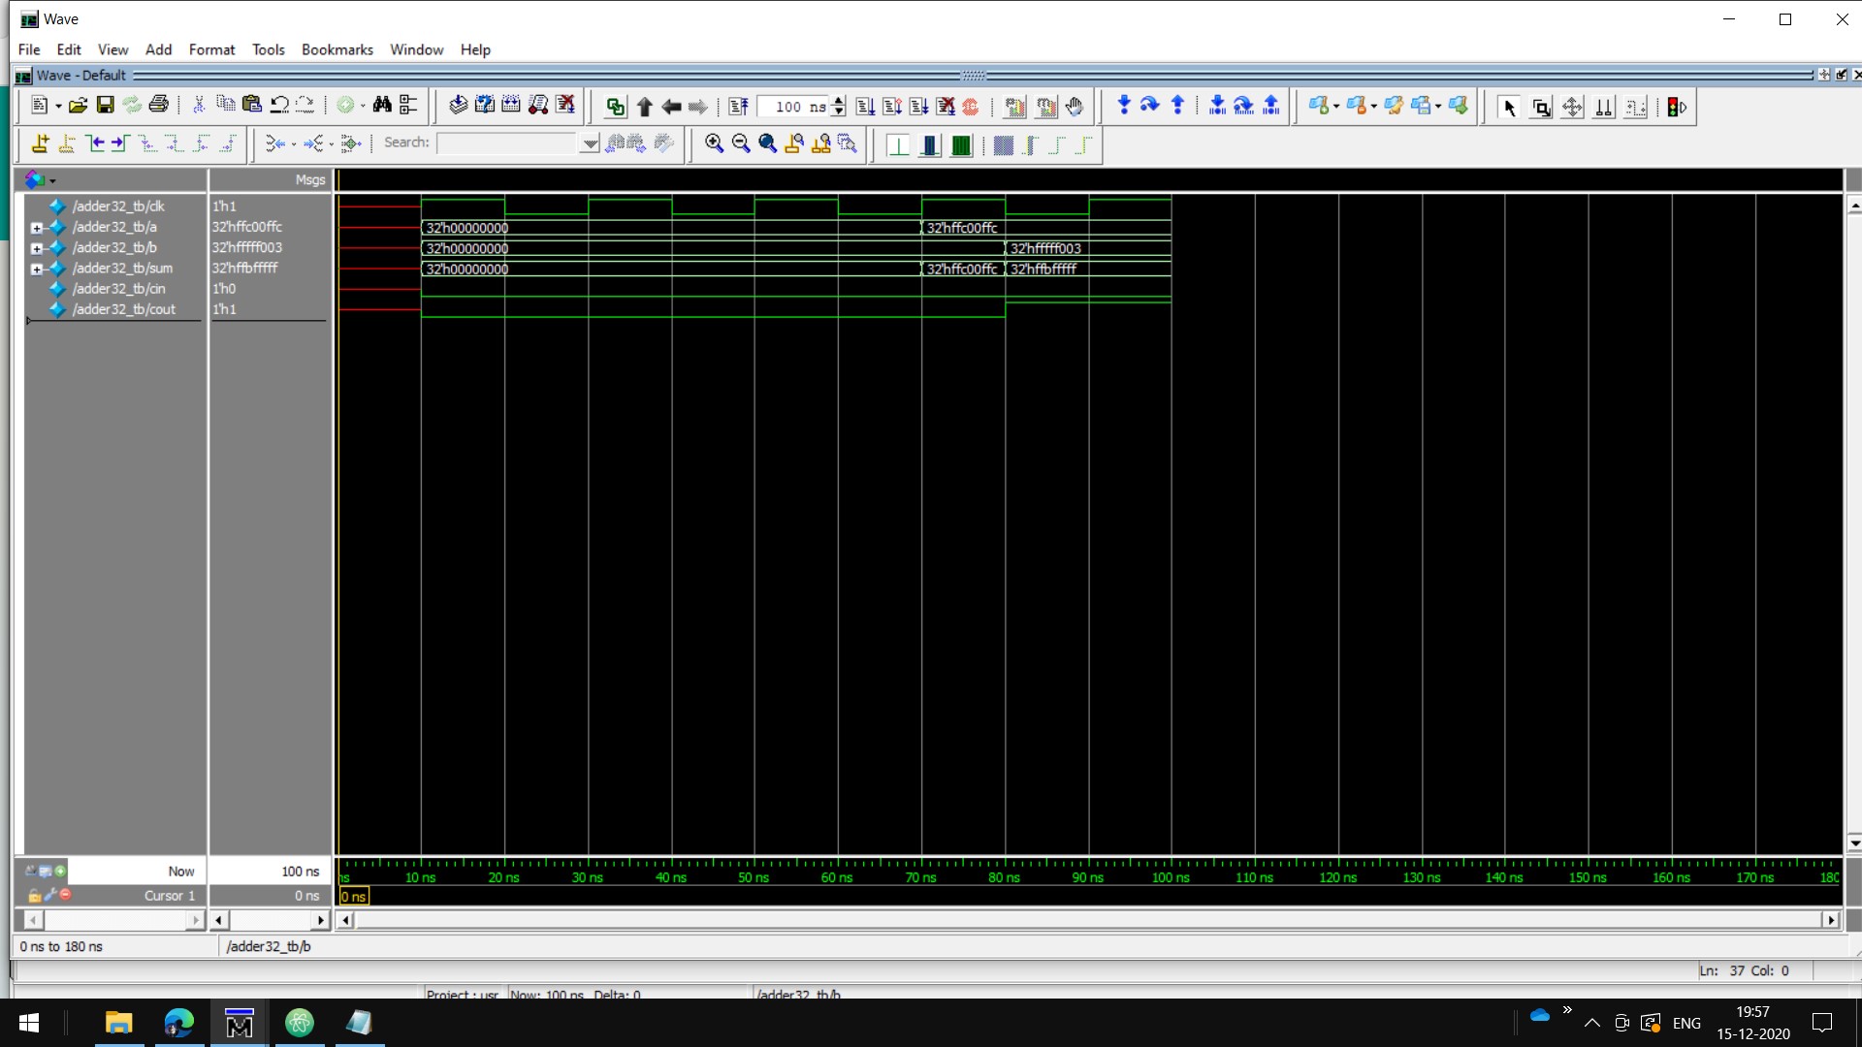Click the hand Break simulation icon
This screenshot has height=1047, width=1862.
[1074, 107]
